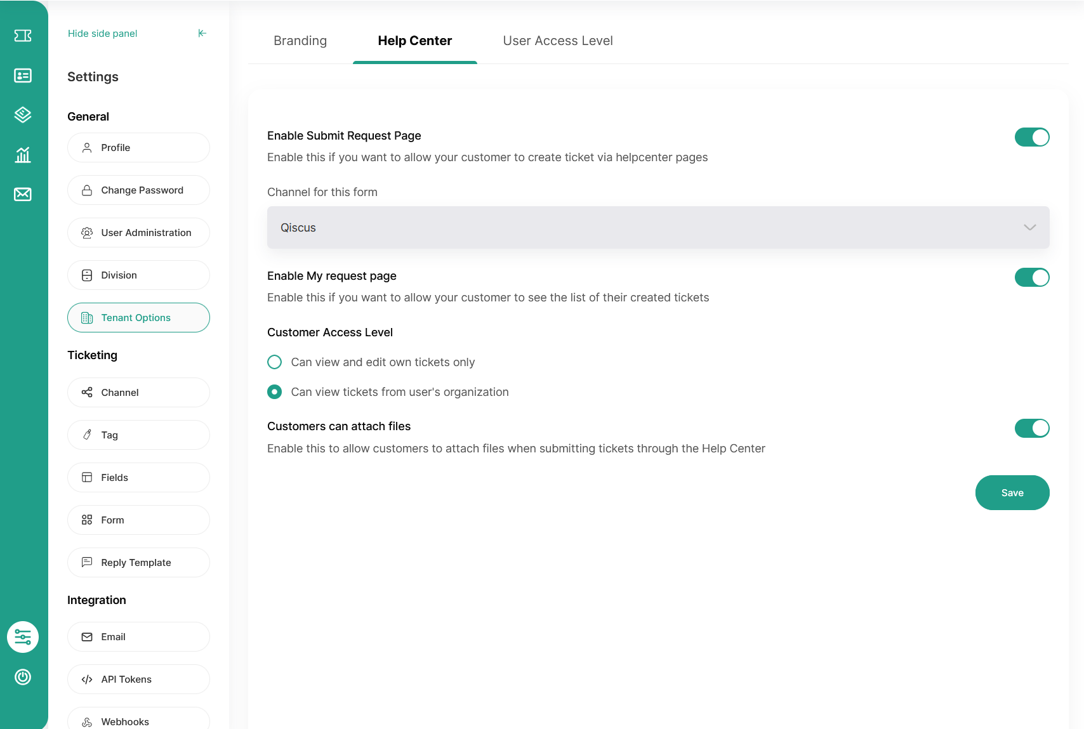This screenshot has height=729, width=1084.
Task: Open the Channel for this form dropdown
Action: pos(658,227)
